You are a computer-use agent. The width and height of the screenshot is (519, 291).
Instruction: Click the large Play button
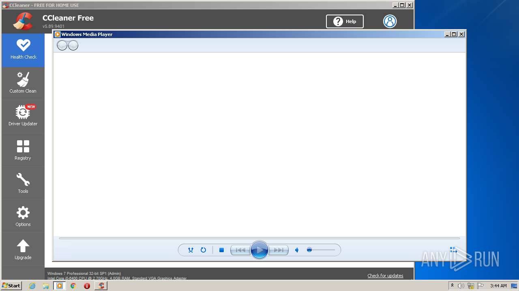click(259, 250)
